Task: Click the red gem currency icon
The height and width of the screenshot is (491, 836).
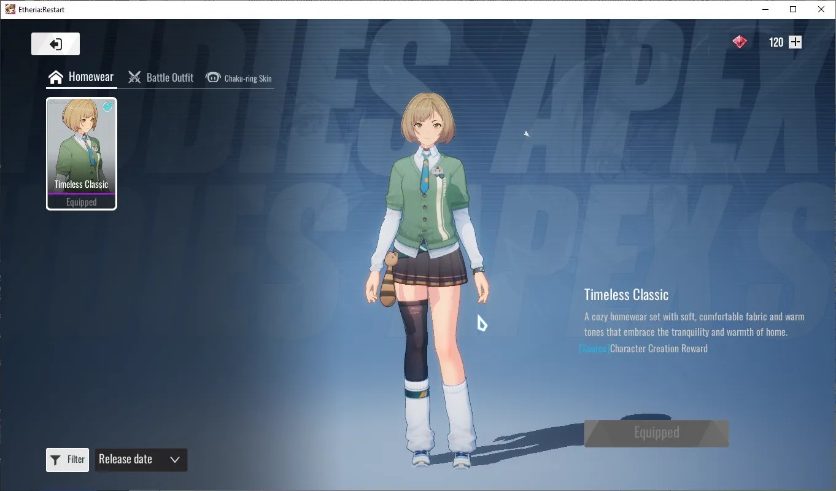Action: [x=740, y=42]
